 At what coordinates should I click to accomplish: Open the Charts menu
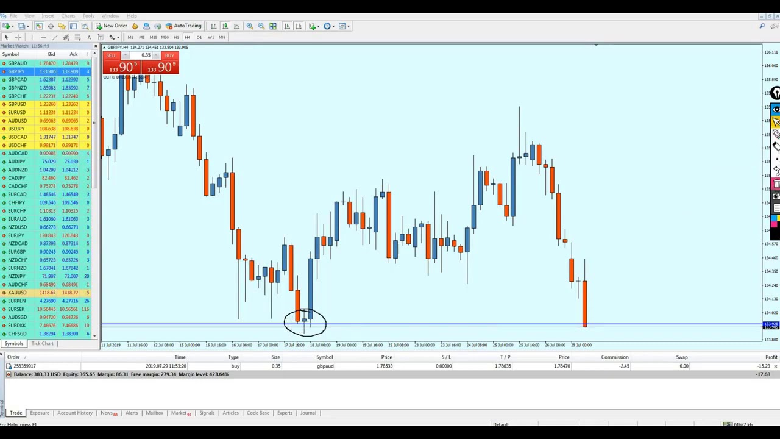pos(68,16)
